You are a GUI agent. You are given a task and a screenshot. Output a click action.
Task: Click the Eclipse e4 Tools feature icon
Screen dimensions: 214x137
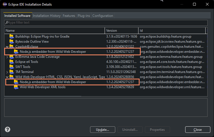click(x=11, y=62)
